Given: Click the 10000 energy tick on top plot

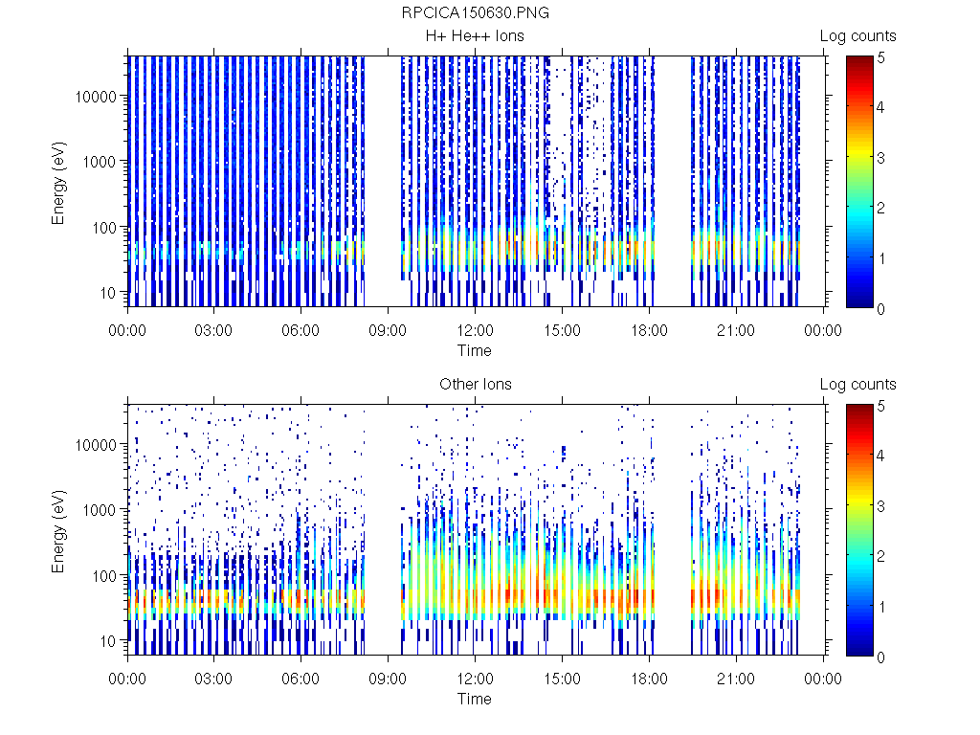Looking at the screenshot, I should coord(98,97).
